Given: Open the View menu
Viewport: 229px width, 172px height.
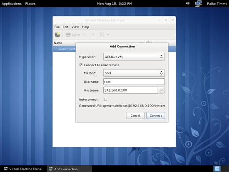Looking at the screenshot, I should coord(75,27).
